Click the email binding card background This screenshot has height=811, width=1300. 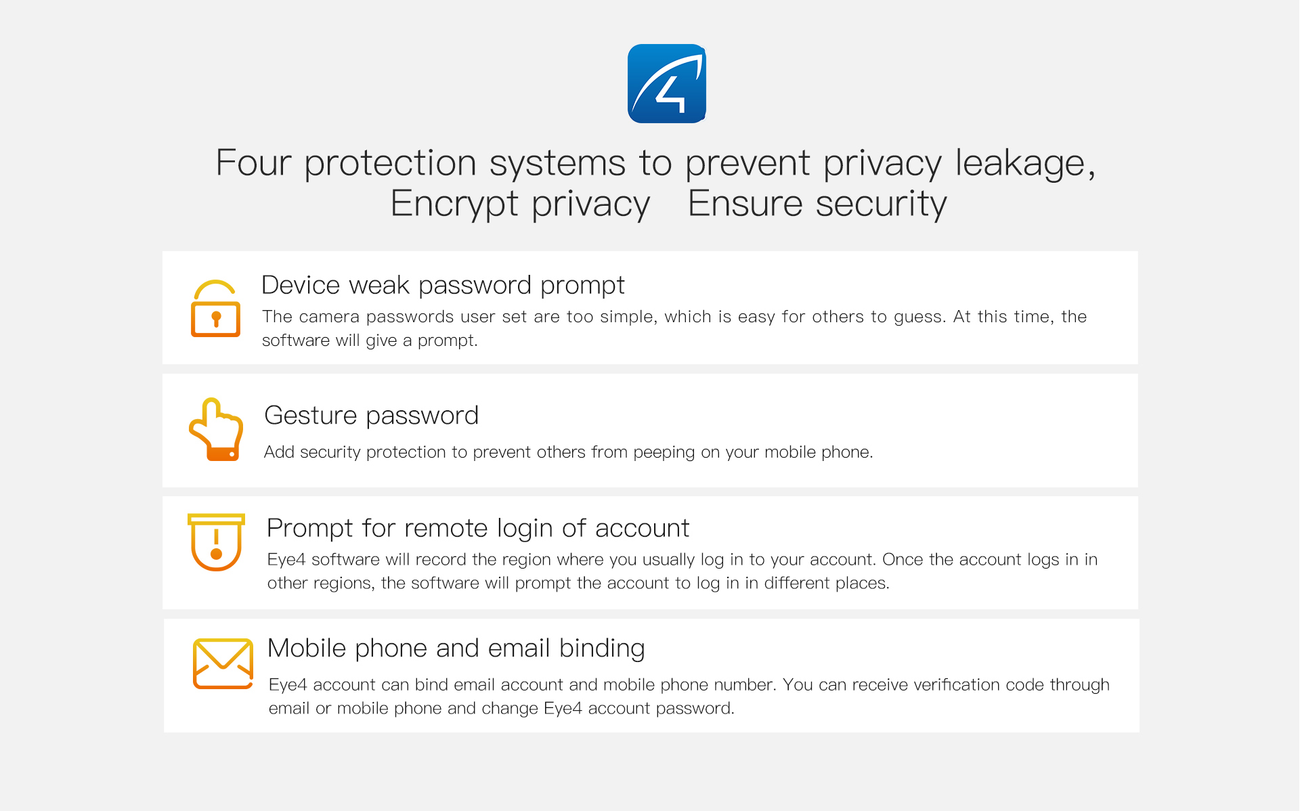pos(651,676)
